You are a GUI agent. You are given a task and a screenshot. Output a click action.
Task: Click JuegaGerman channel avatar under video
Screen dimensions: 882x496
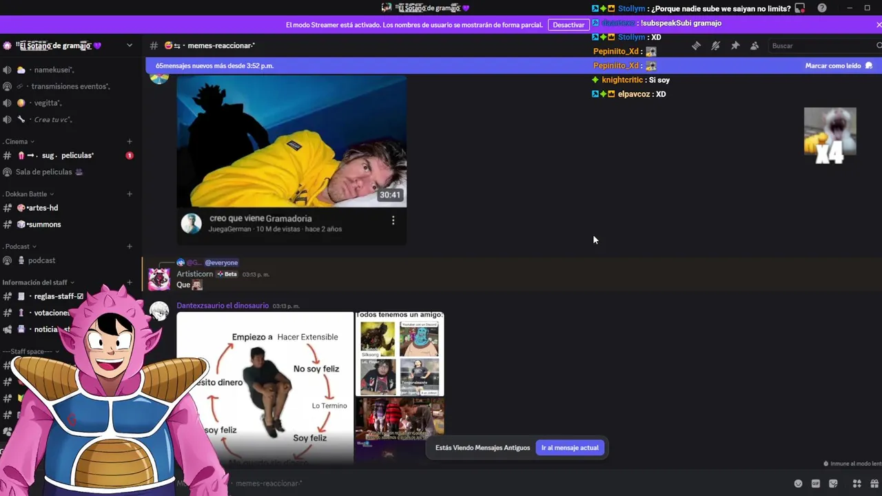point(191,223)
